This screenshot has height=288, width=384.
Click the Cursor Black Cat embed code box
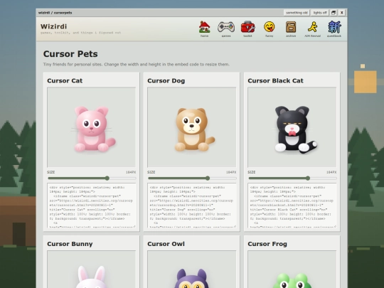[x=292, y=206]
